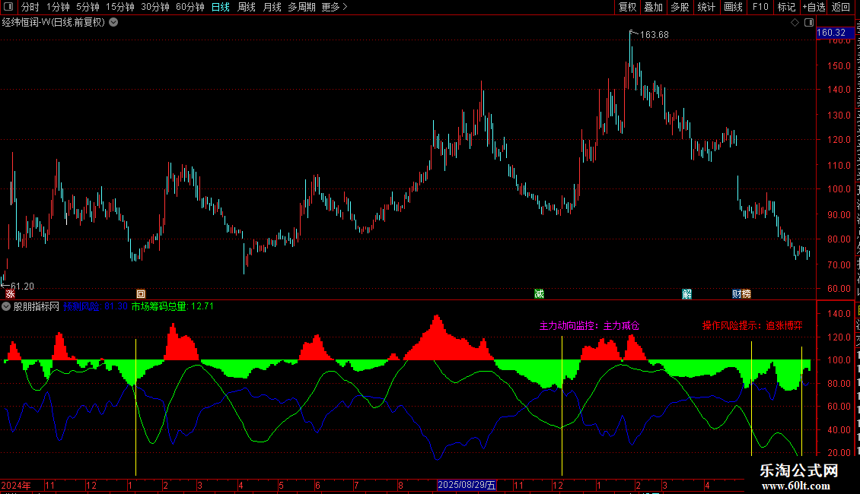Toggle the side panel icon near price axis
The image size is (860, 494).
[x=809, y=23]
